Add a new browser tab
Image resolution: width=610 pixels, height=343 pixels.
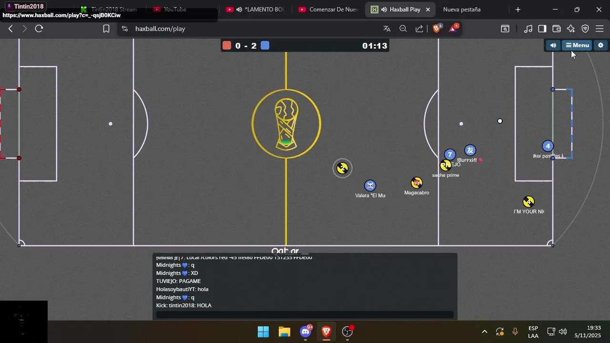[518, 10]
